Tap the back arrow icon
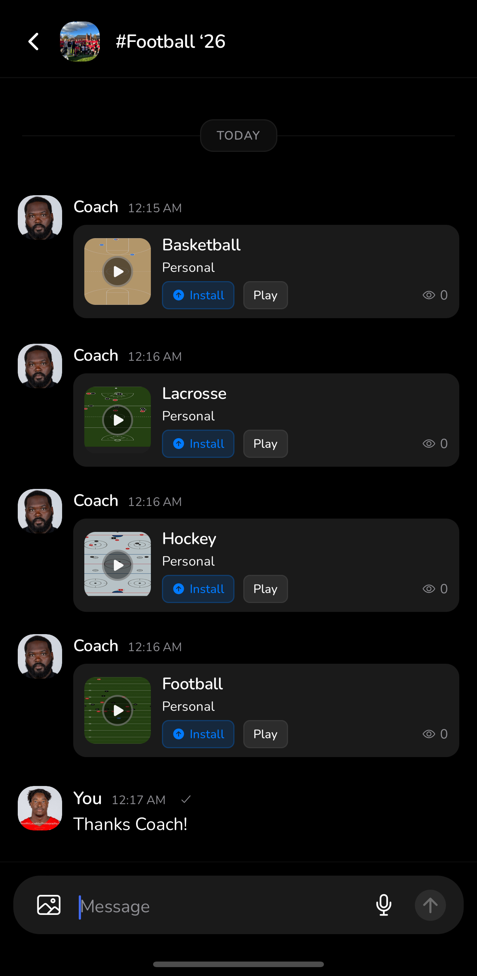The image size is (477, 976). point(34,42)
